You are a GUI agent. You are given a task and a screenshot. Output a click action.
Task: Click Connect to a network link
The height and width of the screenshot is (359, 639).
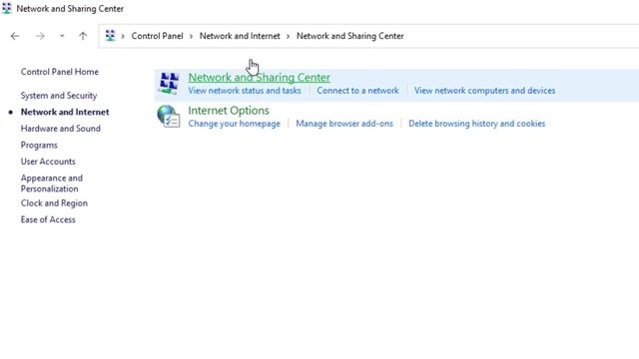click(x=357, y=91)
